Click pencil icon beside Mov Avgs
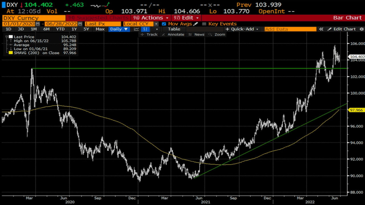Screen dimensions: 365x205 point(196,24)
